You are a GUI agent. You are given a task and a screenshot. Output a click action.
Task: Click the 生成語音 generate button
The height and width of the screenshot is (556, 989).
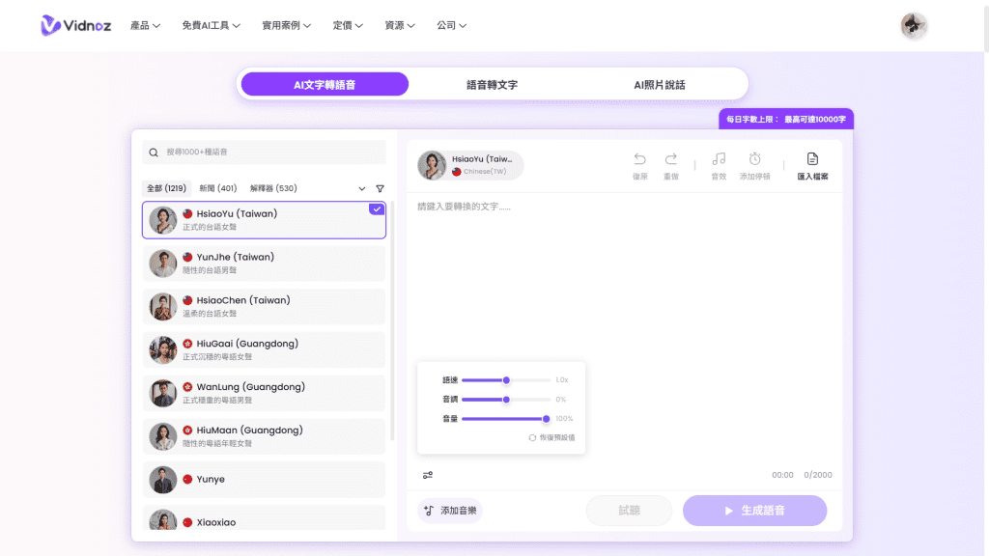point(754,511)
